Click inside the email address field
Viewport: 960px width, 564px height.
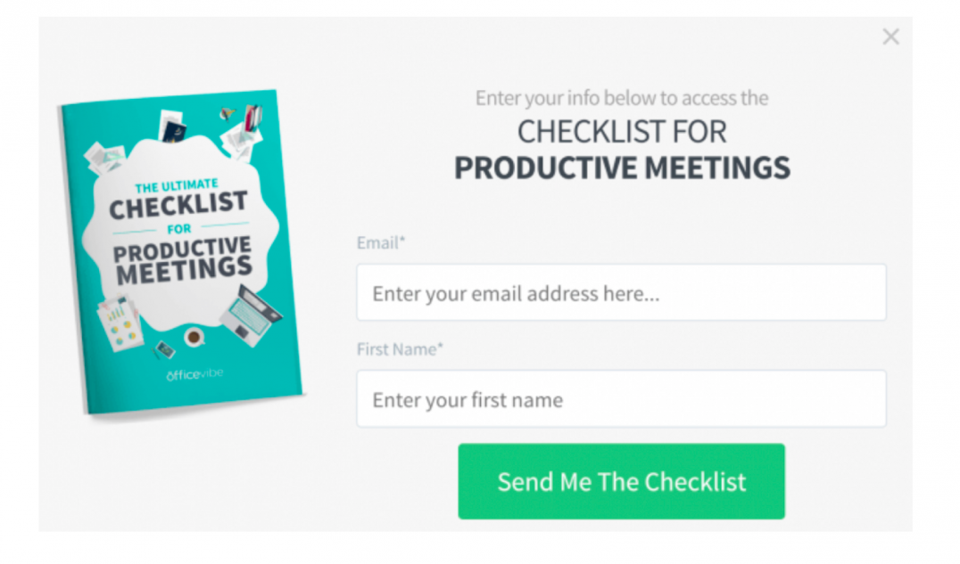point(621,292)
